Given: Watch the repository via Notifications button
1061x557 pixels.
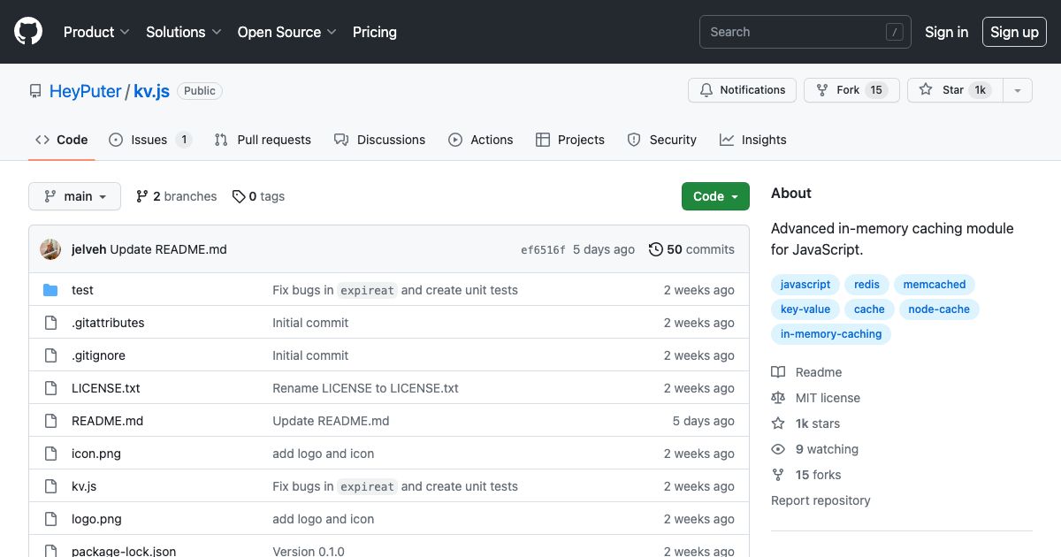Looking at the screenshot, I should tap(742, 89).
